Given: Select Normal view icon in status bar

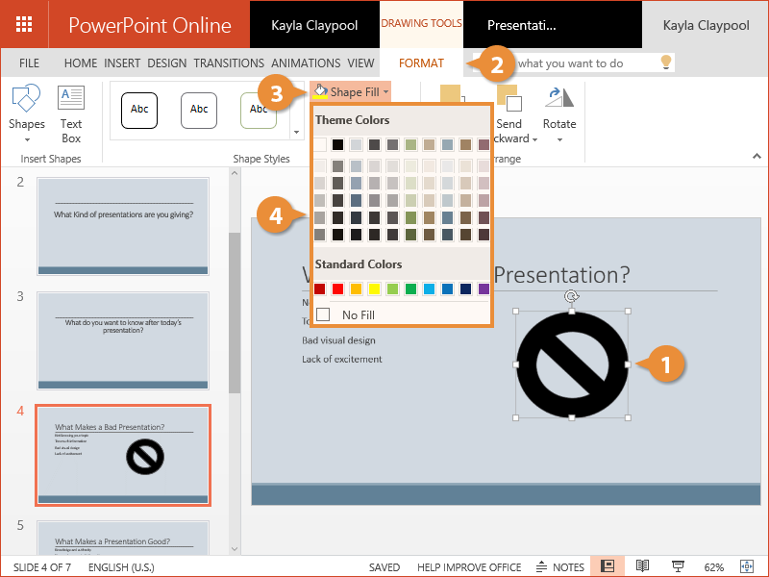Looking at the screenshot, I should pyautogui.click(x=608, y=566).
